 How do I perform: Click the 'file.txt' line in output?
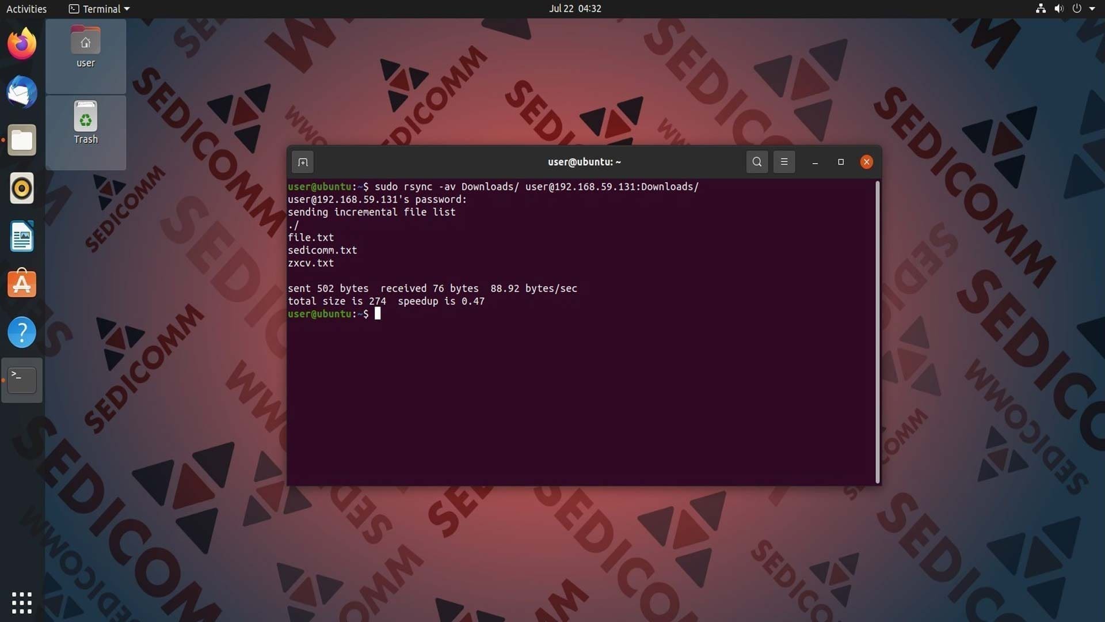pyautogui.click(x=311, y=237)
